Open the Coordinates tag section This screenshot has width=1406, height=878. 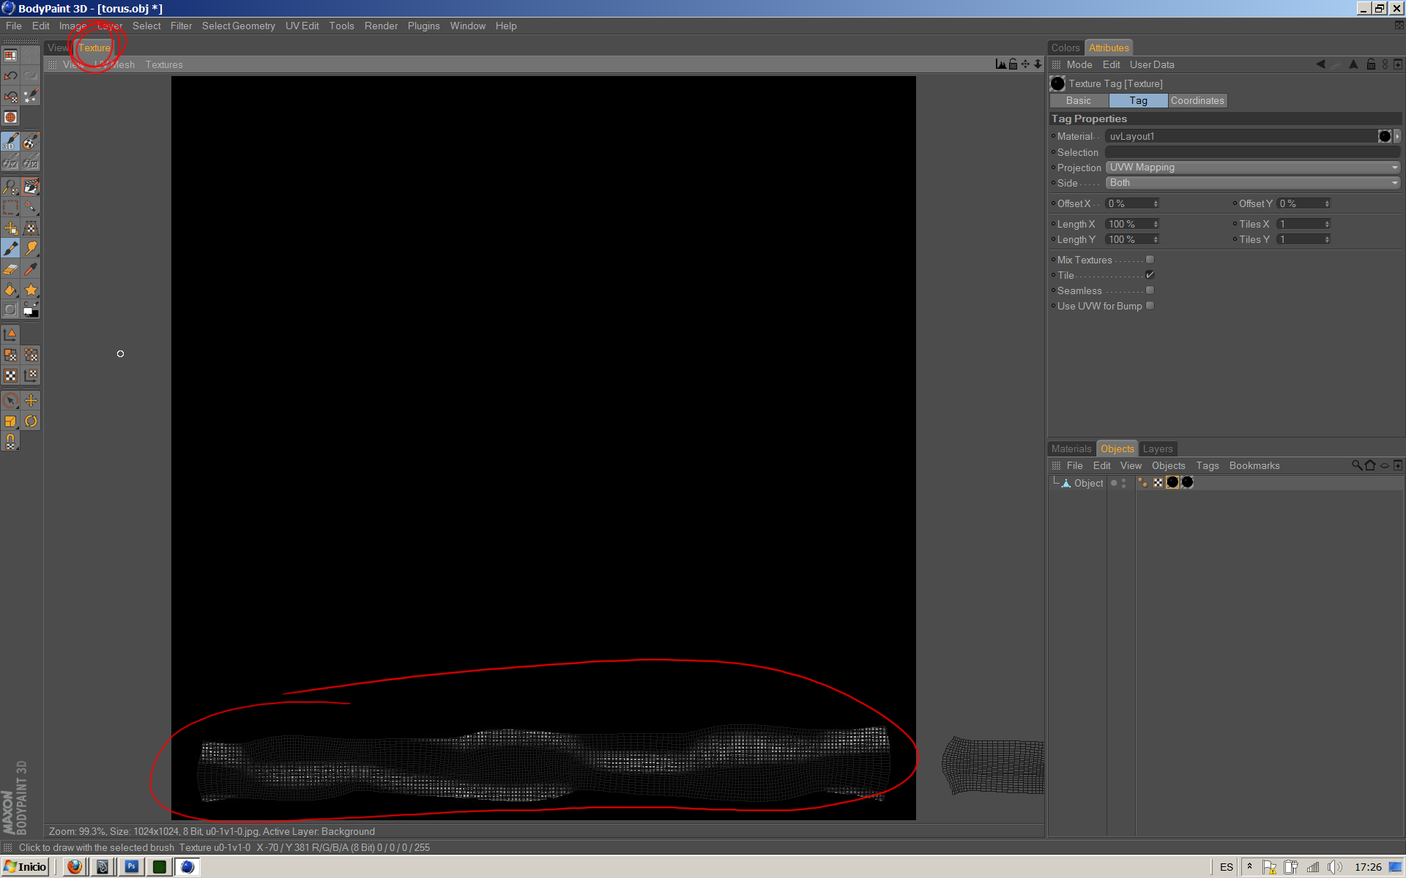click(1197, 100)
